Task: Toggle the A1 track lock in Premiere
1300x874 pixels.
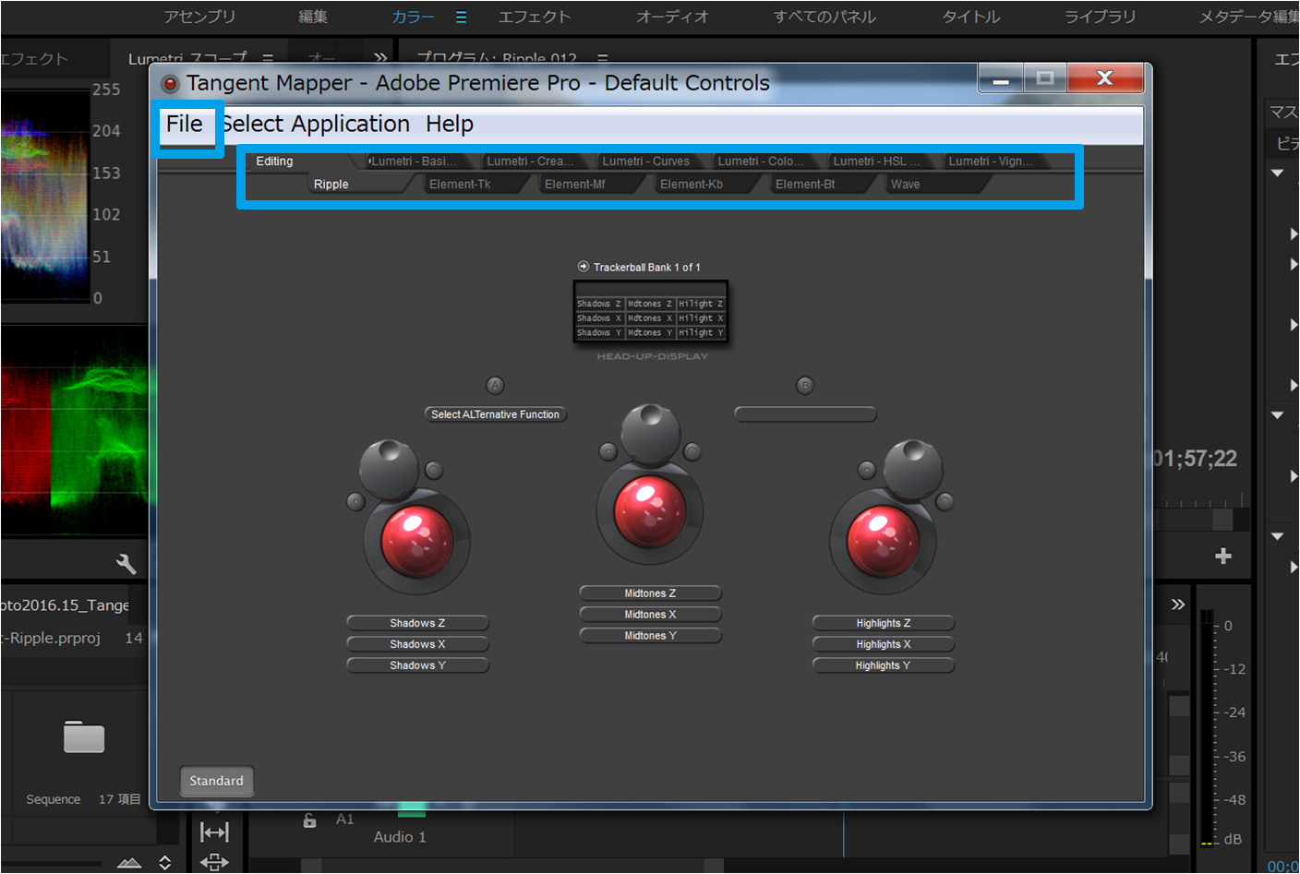Action: coord(310,820)
